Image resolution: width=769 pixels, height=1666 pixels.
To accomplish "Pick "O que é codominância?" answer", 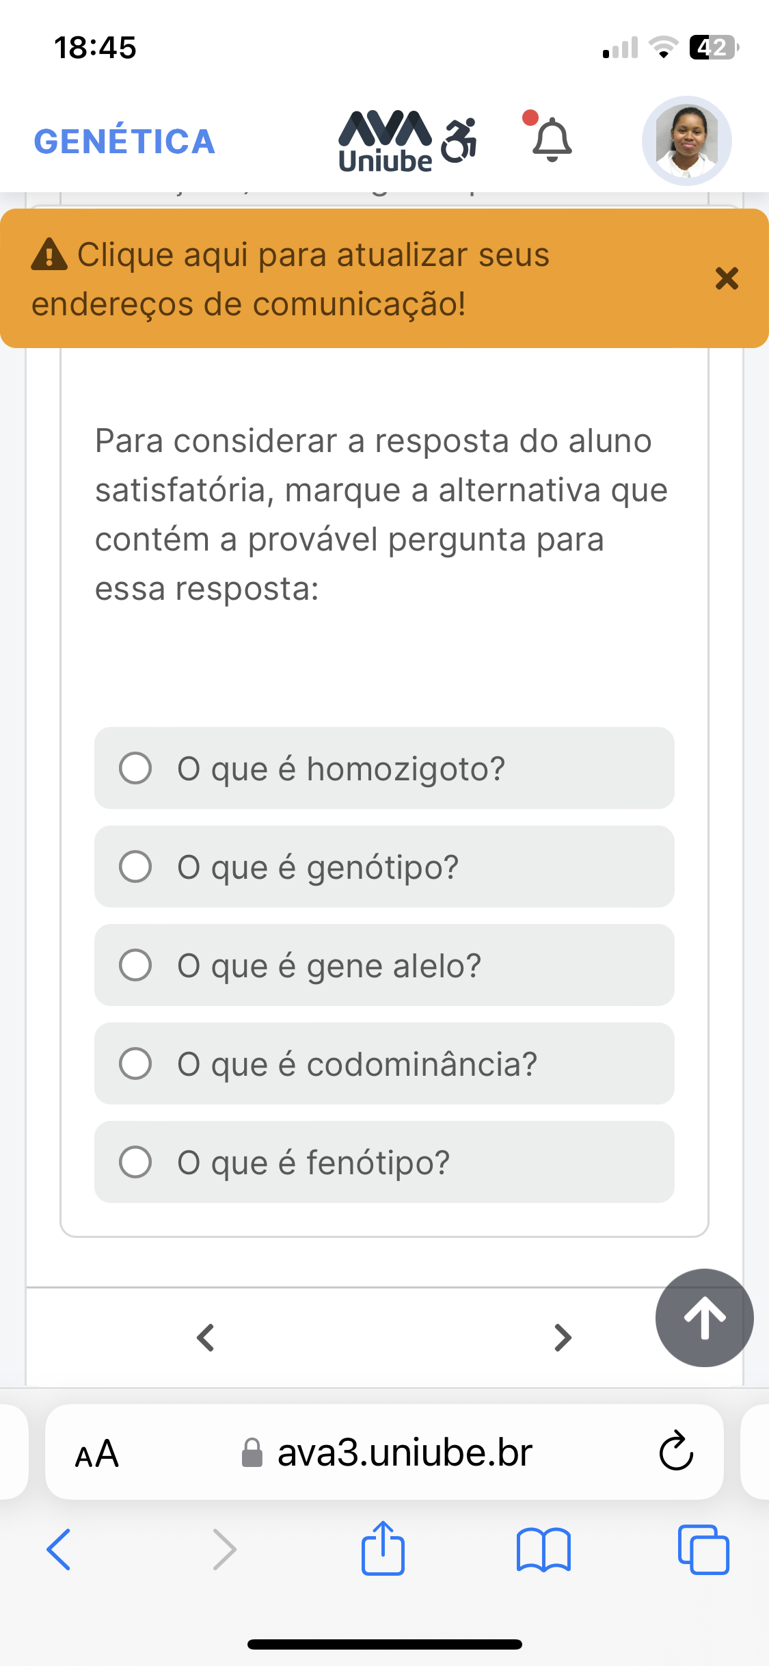I will point(135,1063).
